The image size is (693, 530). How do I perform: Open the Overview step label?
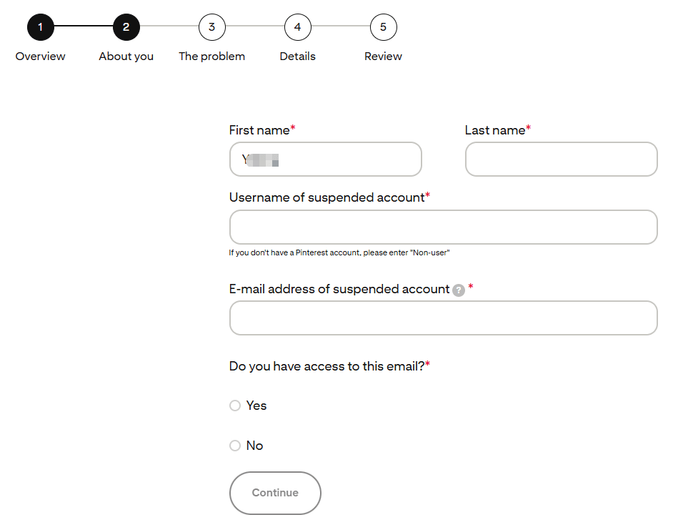click(x=40, y=57)
